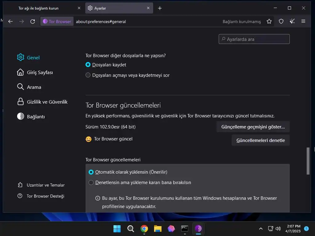Open the security level shield icon

281,21
